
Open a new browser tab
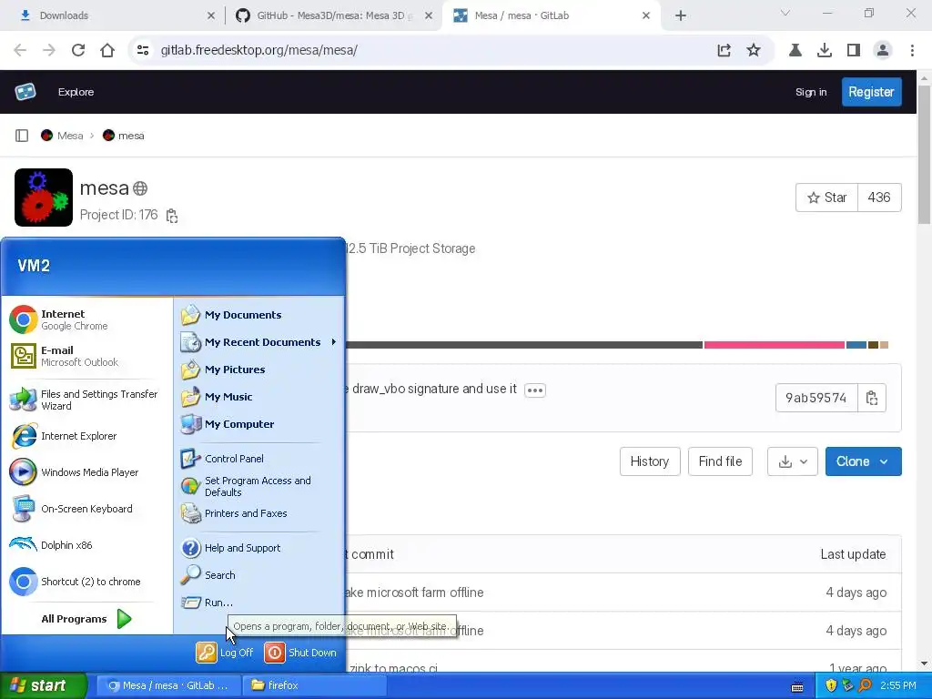[681, 16]
